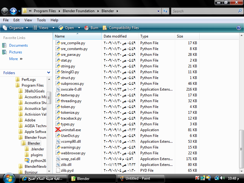Click the Back navigation arrow button
The image size is (244, 183).
pyautogui.click(x=5, y=11)
